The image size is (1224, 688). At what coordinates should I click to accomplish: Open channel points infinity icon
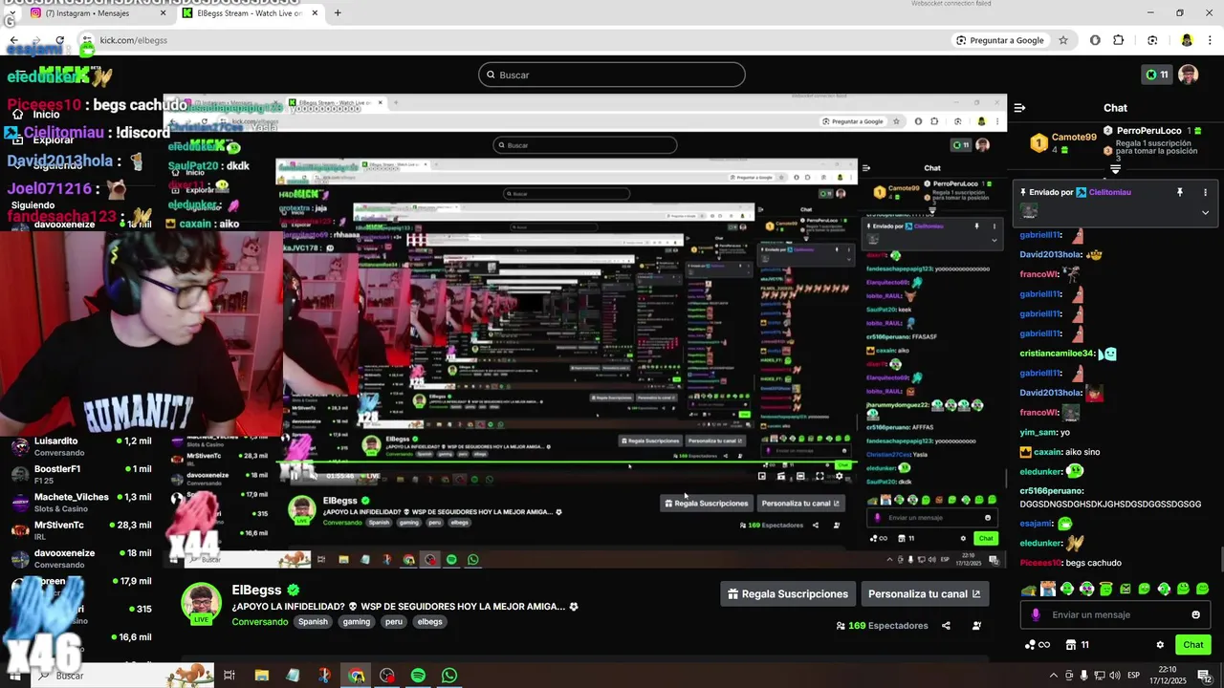pyautogui.click(x=1038, y=645)
